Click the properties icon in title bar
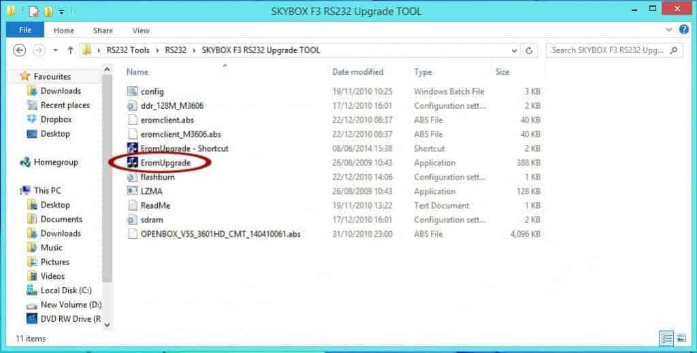Screen dimensions: 697x353 34,12
